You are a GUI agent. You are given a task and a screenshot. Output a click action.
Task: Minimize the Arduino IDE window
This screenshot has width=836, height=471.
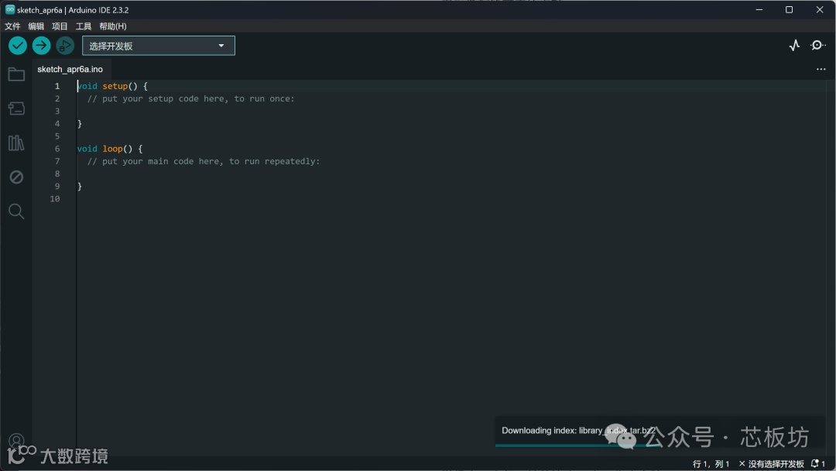759,9
